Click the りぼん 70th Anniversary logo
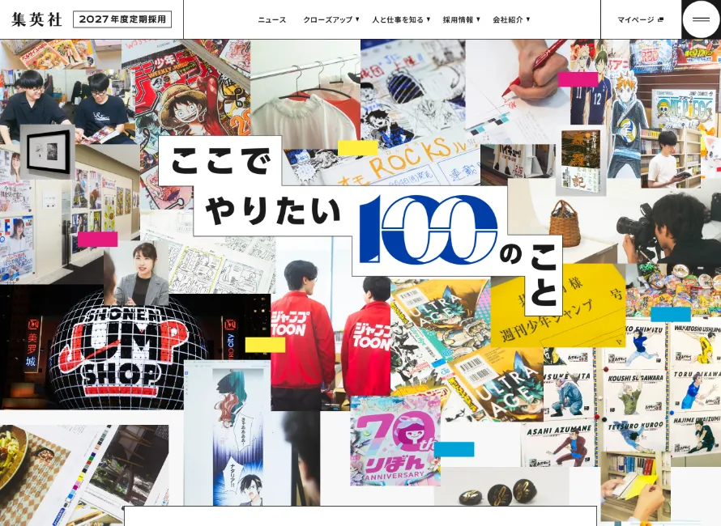Image resolution: width=721 pixels, height=526 pixels. coord(395,440)
